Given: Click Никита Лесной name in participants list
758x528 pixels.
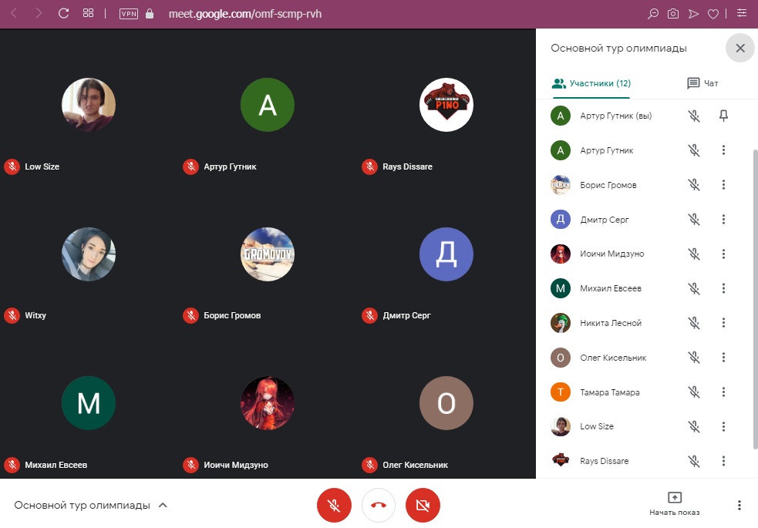Looking at the screenshot, I should click(x=611, y=323).
